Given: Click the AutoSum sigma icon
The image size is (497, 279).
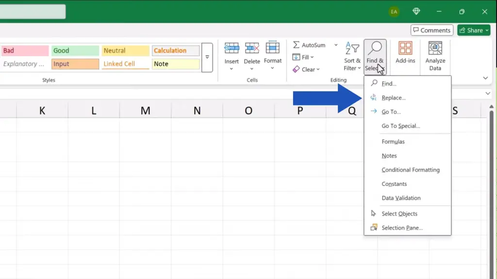Looking at the screenshot, I should point(296,45).
